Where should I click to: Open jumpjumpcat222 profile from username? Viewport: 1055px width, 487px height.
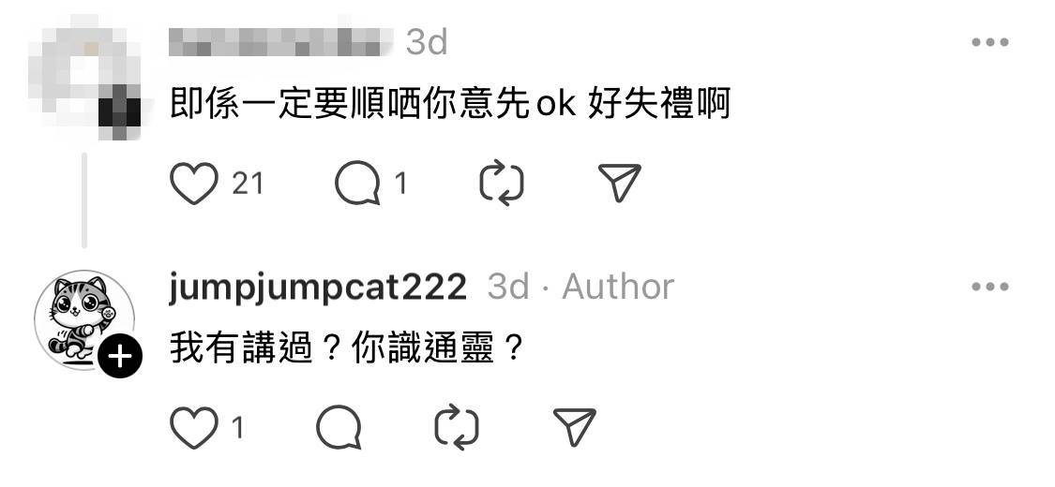[x=317, y=288]
